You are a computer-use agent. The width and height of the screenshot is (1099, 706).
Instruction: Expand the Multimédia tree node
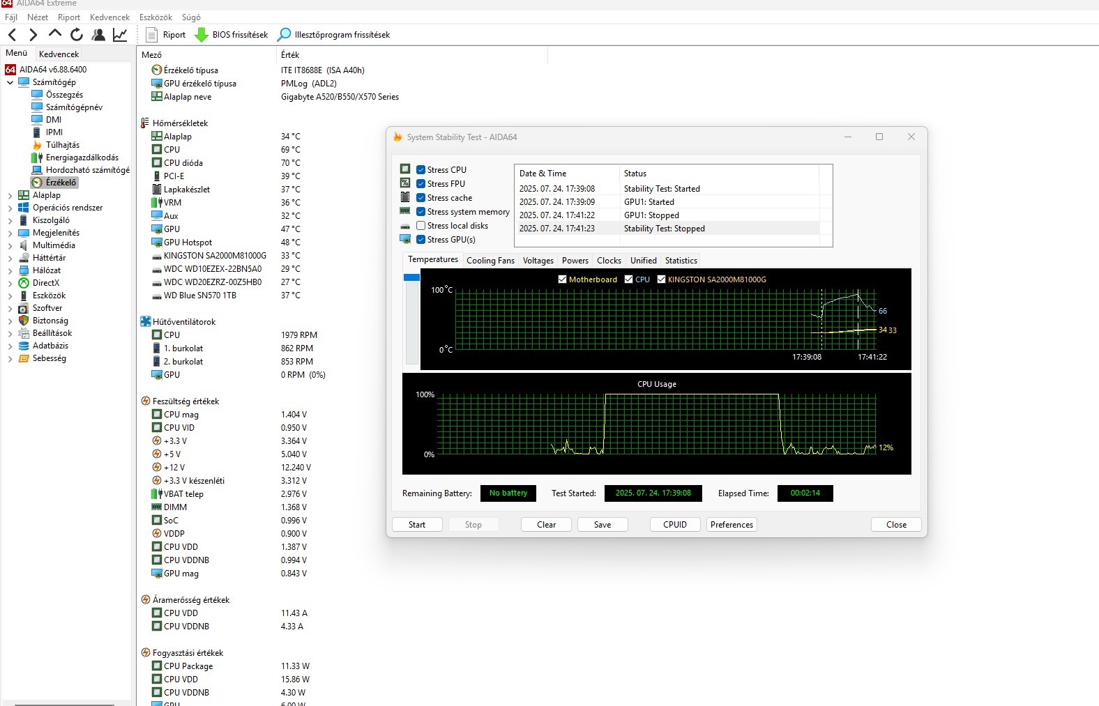click(x=10, y=245)
